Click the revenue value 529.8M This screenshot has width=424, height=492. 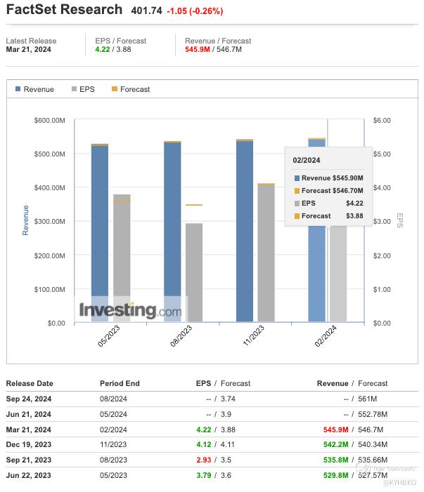tap(335, 475)
